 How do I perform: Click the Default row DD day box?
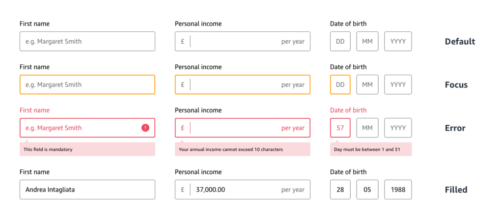[x=340, y=41]
